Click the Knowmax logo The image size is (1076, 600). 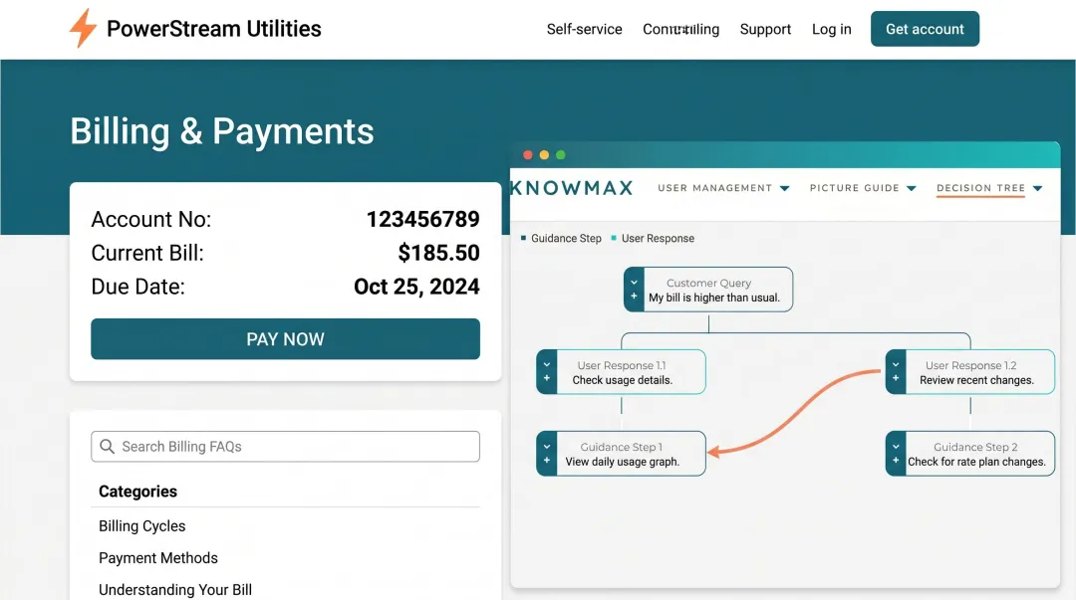pyautogui.click(x=571, y=188)
